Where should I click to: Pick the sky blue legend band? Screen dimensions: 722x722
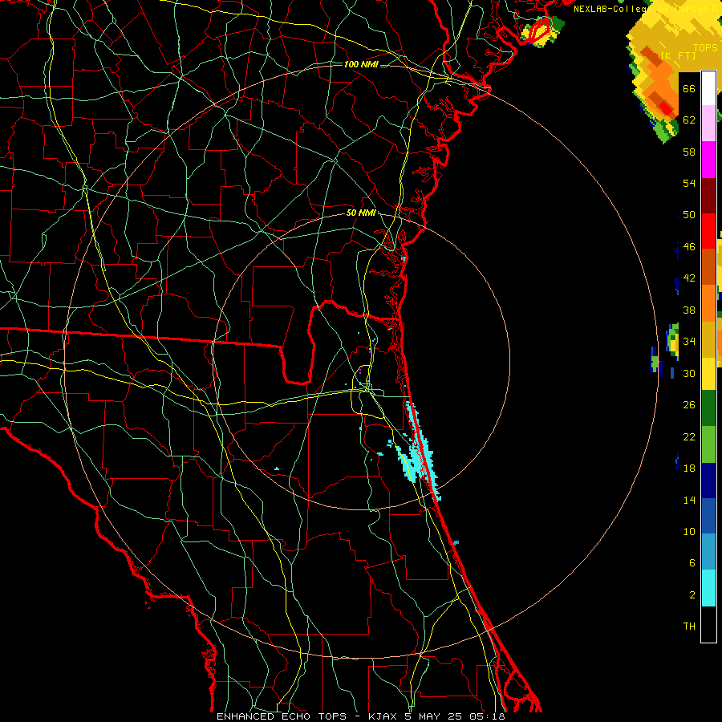[x=708, y=552]
